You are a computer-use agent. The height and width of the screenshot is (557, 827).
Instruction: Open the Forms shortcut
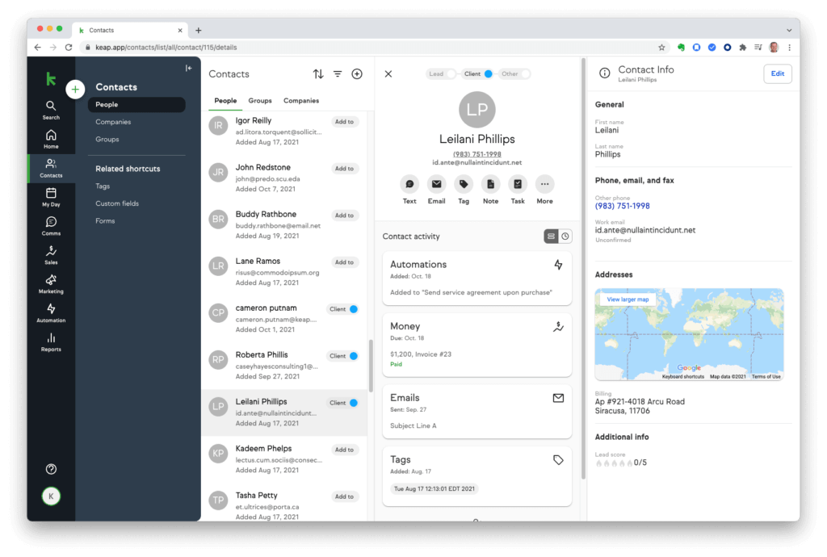pyautogui.click(x=105, y=221)
